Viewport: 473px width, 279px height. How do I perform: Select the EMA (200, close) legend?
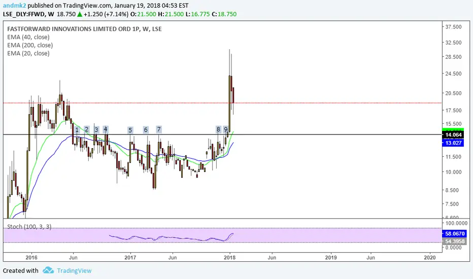[x=30, y=45]
